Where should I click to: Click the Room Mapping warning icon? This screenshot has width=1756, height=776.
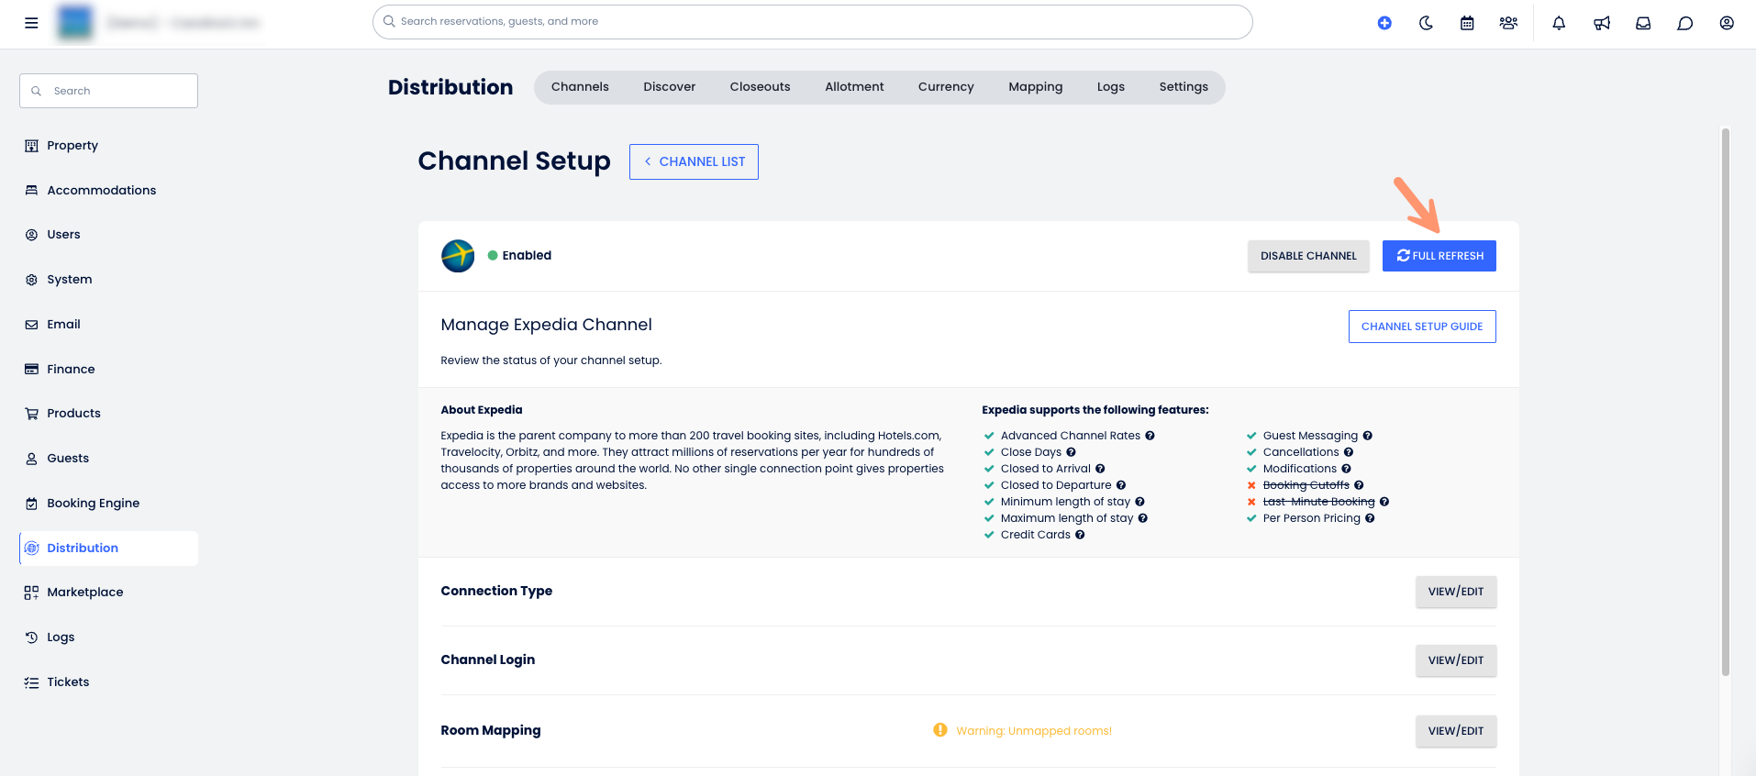coord(940,730)
